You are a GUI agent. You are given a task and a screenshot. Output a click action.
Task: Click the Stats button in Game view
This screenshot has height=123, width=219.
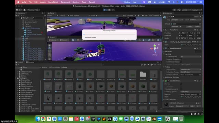[x=151, y=16]
